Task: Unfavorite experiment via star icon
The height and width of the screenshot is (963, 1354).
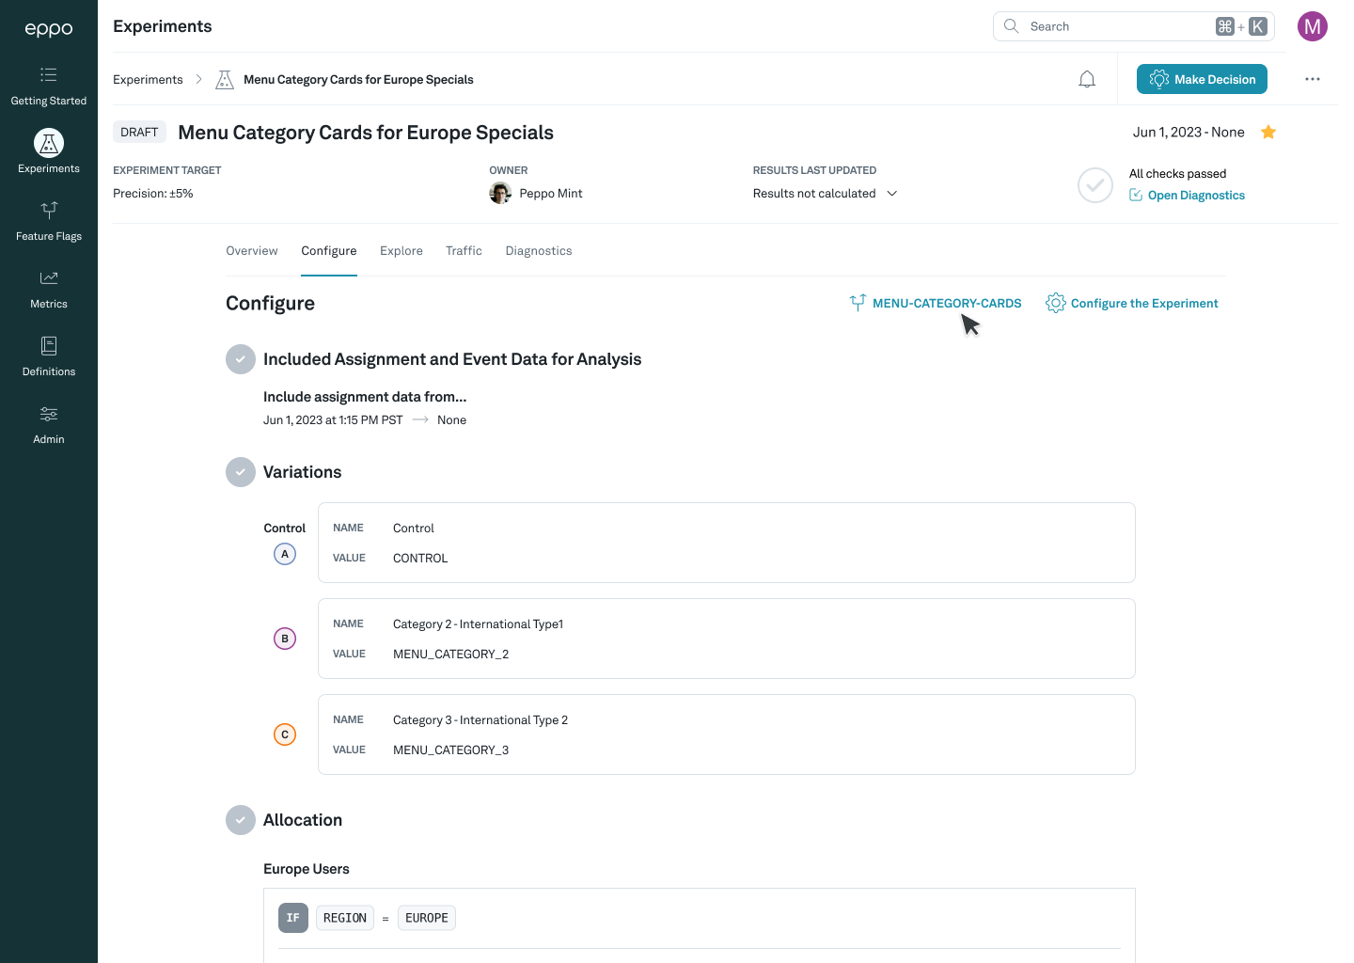Action: (1268, 133)
